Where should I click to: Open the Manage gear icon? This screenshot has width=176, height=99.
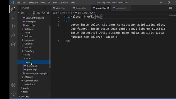[x=13, y=94]
